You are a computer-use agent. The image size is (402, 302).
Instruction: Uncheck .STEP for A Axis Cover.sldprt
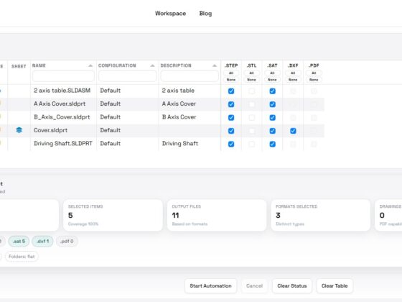click(x=231, y=104)
